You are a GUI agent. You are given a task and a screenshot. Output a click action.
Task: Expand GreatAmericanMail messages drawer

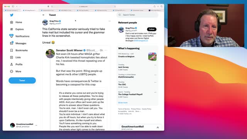pyautogui.click(x=158, y=127)
